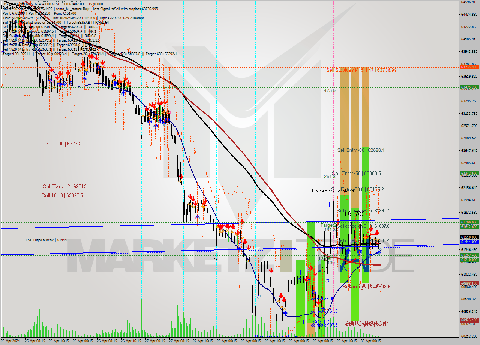Click the '25 Apr 16:15' time axis label
The height and width of the screenshot is (345, 480).
point(59,341)
